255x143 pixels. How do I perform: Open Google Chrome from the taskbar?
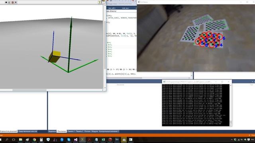click(x=34, y=139)
